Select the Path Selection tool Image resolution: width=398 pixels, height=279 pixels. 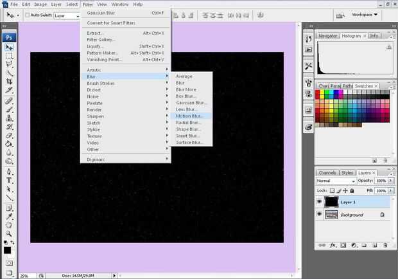[9, 189]
